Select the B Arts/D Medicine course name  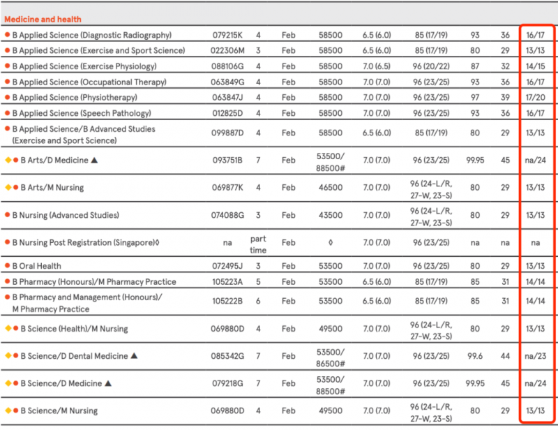(54, 161)
